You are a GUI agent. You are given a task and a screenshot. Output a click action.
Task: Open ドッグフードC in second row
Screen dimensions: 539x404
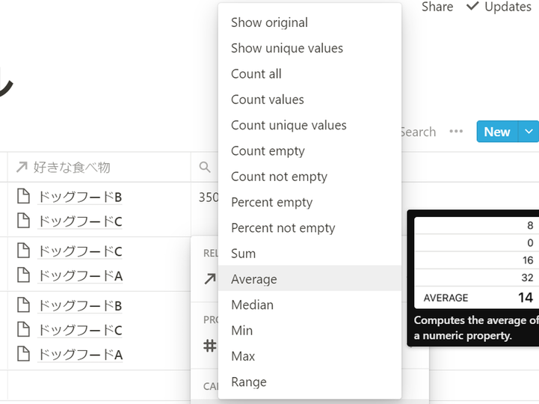pyautogui.click(x=80, y=251)
